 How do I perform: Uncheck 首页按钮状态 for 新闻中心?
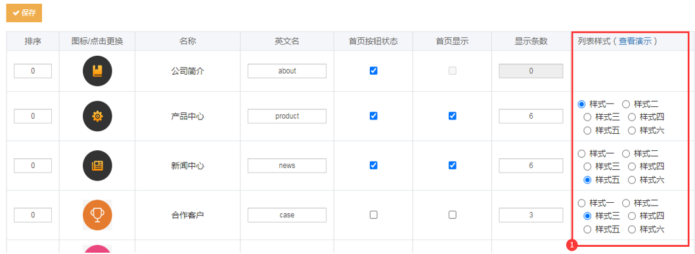click(x=374, y=165)
